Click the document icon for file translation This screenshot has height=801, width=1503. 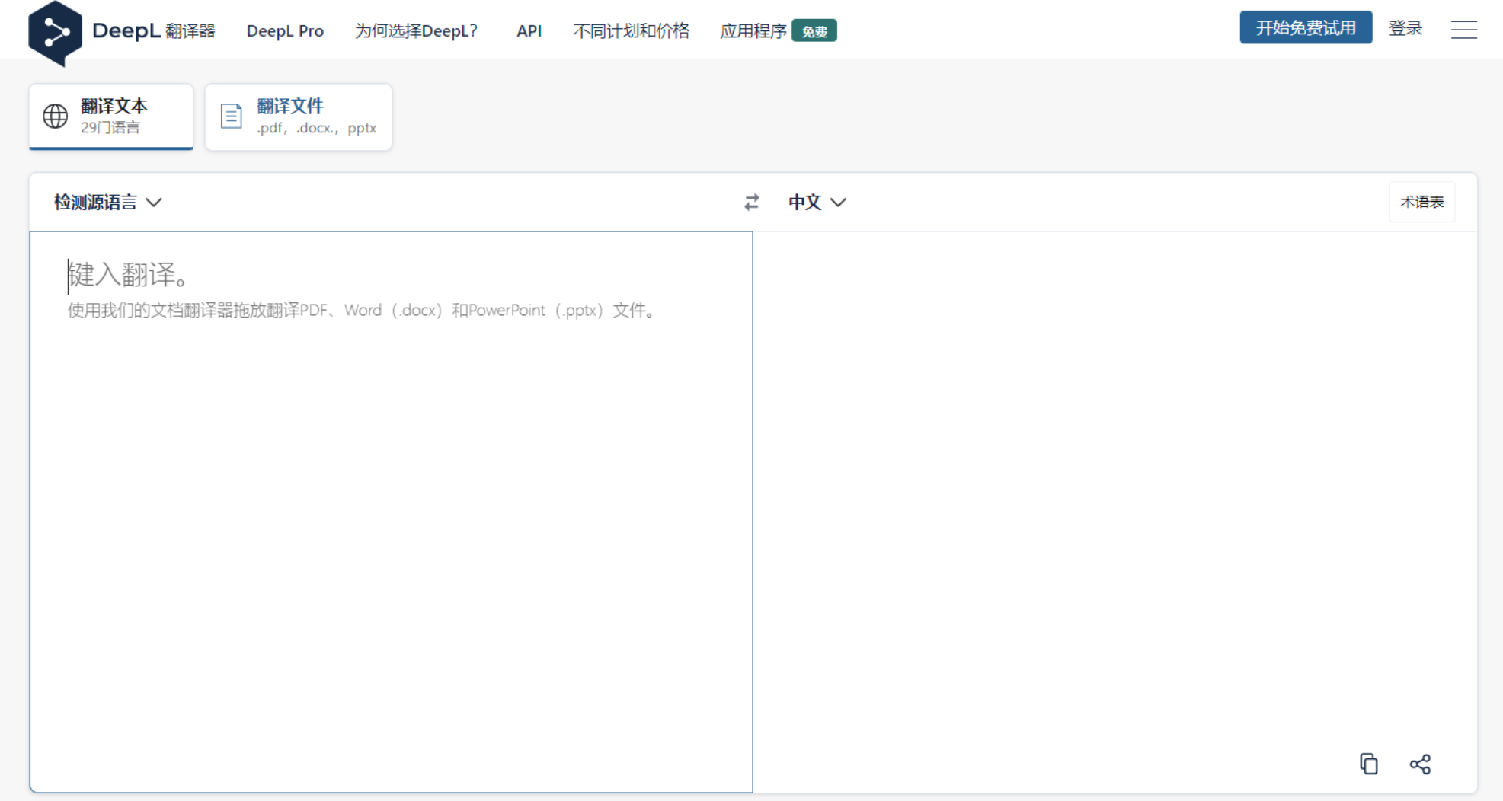pos(231,116)
